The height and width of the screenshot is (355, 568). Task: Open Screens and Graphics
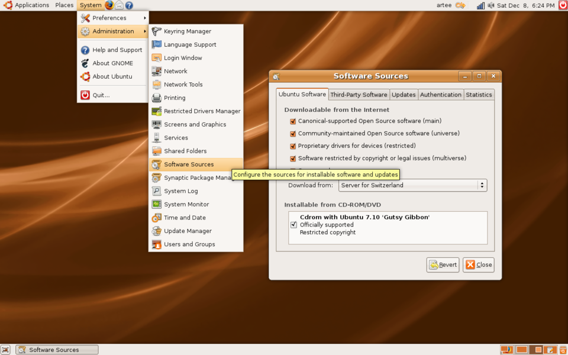(x=196, y=124)
